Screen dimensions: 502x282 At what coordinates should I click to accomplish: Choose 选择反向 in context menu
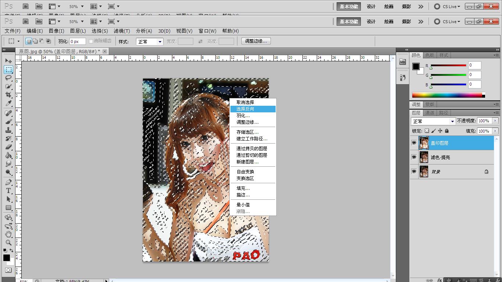[x=253, y=109]
